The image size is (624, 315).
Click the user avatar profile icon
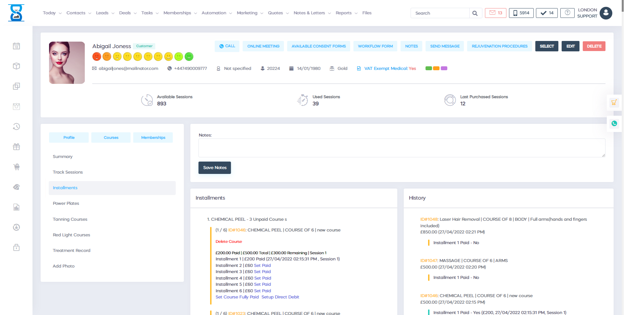606,13
